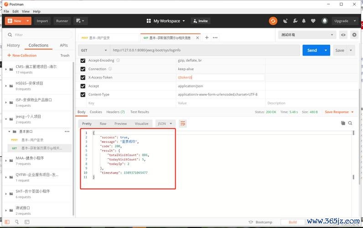
Task: Click the Accept-Encoding info icon
Action: (118, 60)
